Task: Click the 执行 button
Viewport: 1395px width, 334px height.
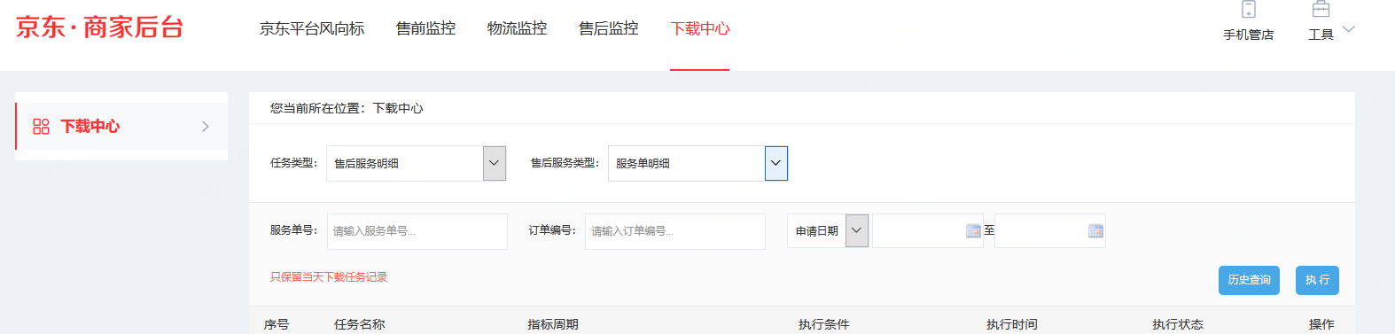Action: 1317,280
